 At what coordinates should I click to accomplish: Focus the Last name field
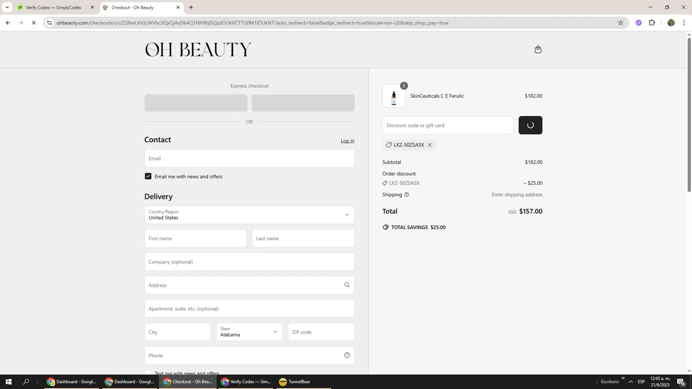[x=303, y=238]
